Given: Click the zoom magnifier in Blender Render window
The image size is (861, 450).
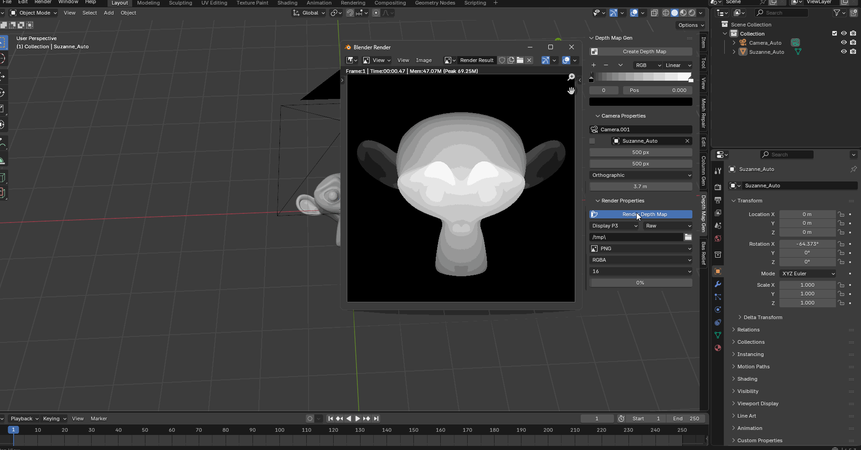Looking at the screenshot, I should pos(571,78).
